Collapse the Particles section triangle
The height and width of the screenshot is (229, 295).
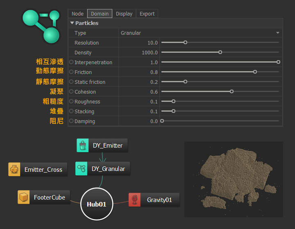tap(72, 23)
